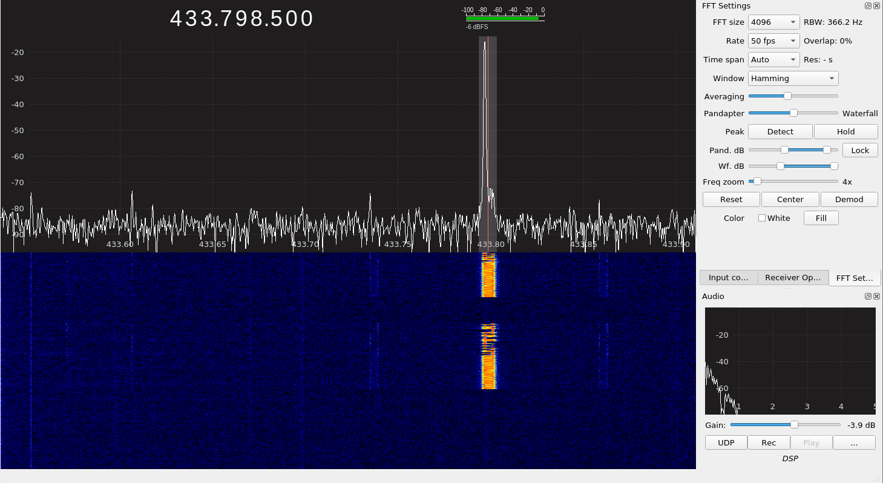883x483 pixels.
Task: Click the Reset zoom button
Action: click(x=731, y=199)
